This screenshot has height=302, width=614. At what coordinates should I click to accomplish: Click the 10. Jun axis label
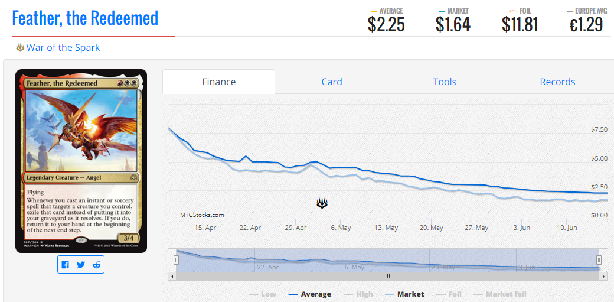pos(567,228)
